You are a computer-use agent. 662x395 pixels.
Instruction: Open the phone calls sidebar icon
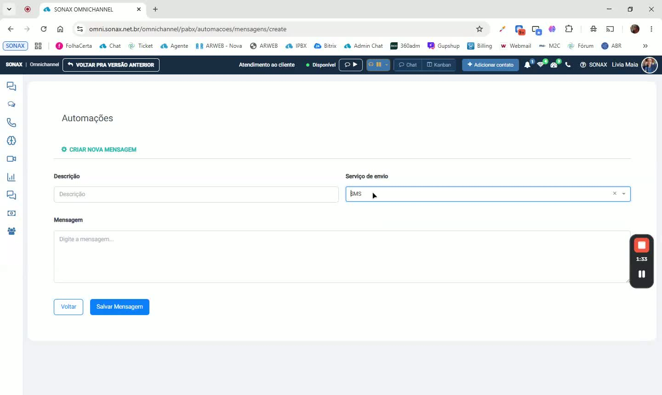coord(11,123)
